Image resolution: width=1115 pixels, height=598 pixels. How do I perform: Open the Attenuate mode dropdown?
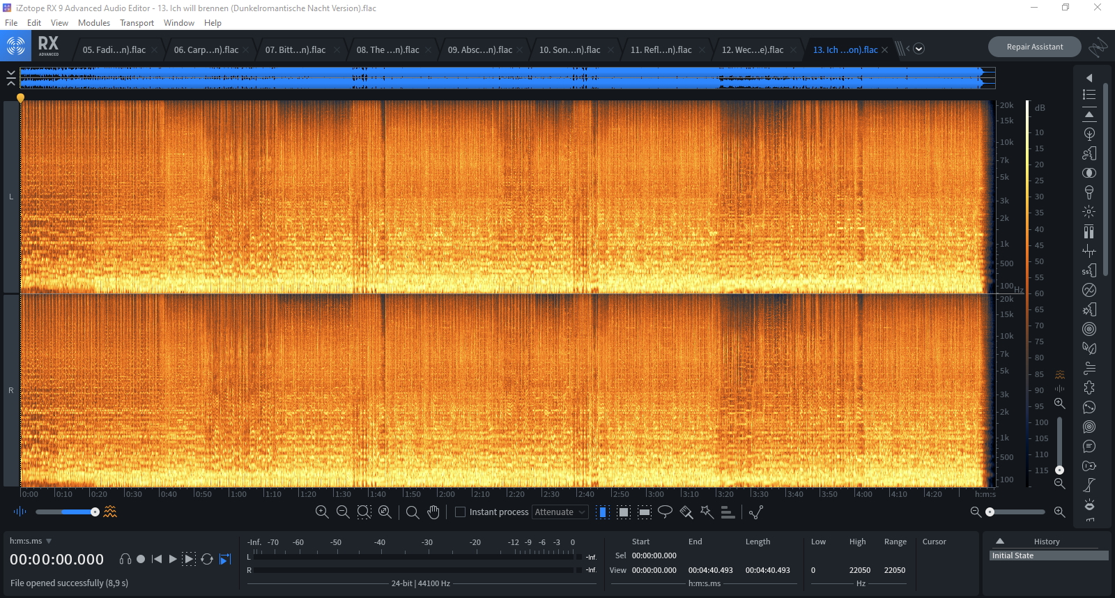pyautogui.click(x=560, y=512)
